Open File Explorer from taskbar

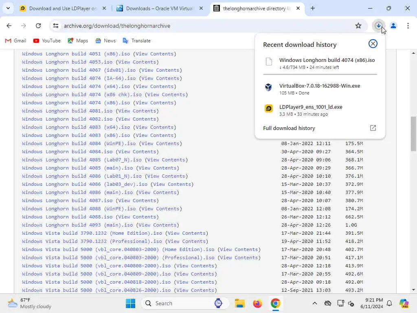click(239, 303)
